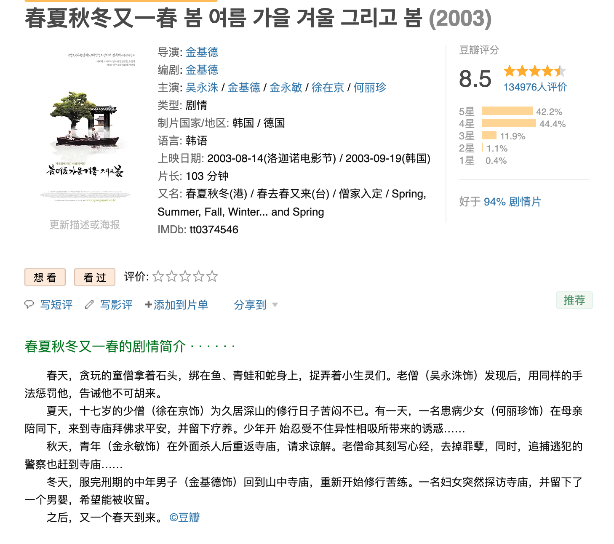Viewport: 614px width, 544px height.
Task: Click the green 推荐 button
Action: (574, 300)
